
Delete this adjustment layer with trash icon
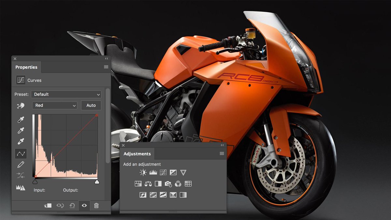click(x=96, y=206)
